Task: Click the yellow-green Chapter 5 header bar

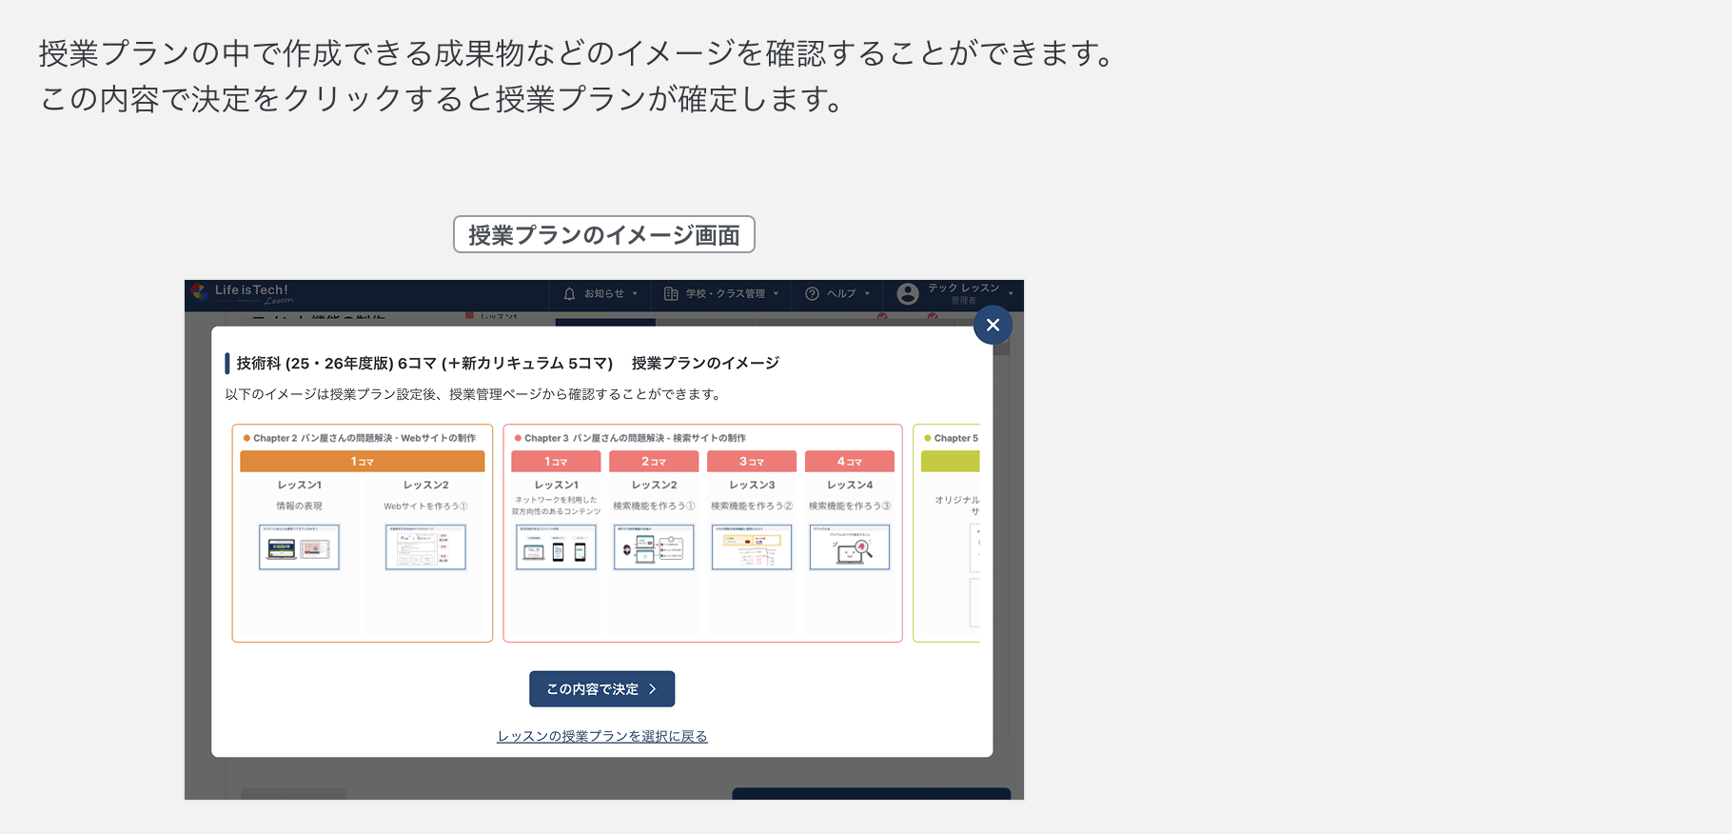Action: tap(950, 462)
